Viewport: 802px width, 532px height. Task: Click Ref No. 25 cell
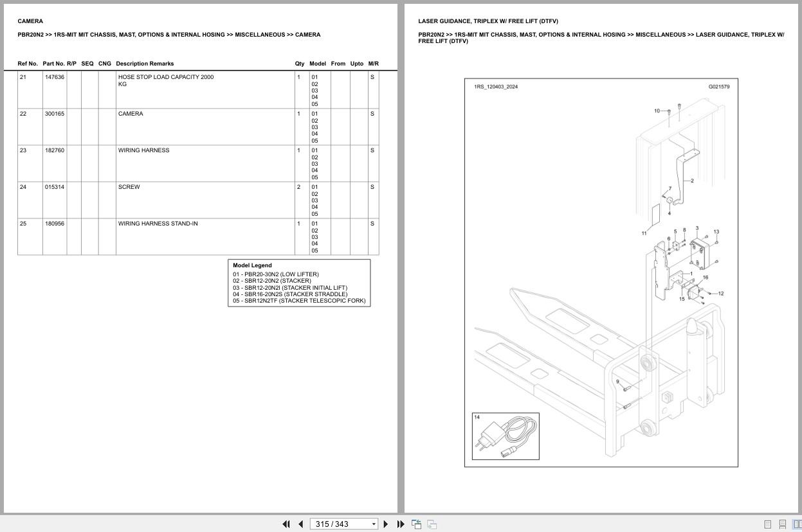pos(30,236)
